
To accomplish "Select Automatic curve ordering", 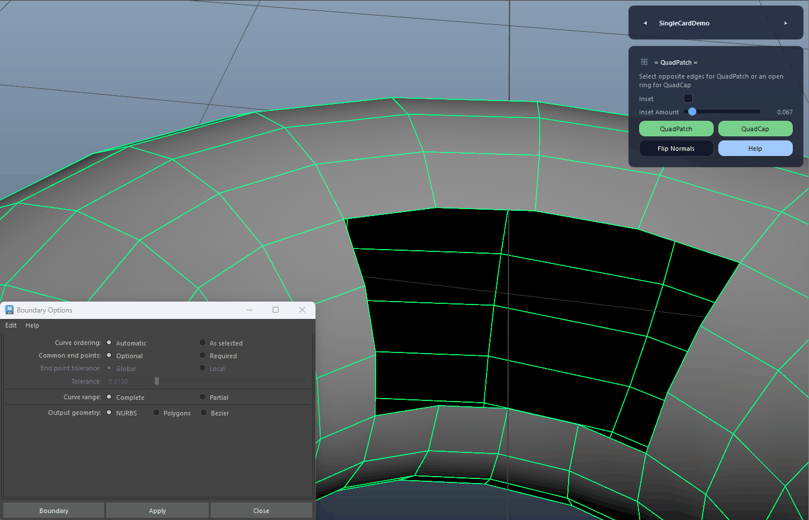I will click(109, 343).
